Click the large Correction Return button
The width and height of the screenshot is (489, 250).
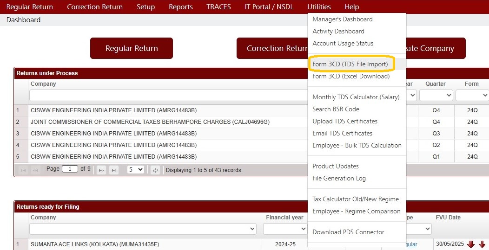(x=272, y=48)
